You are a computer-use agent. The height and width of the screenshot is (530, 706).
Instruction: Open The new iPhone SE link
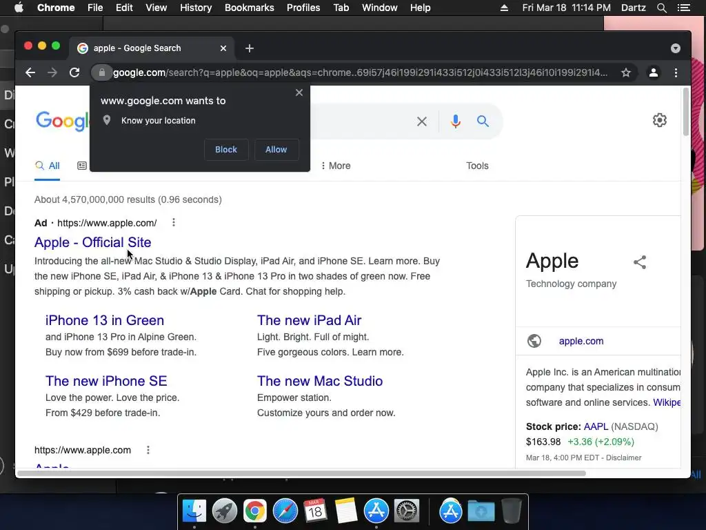(x=106, y=381)
